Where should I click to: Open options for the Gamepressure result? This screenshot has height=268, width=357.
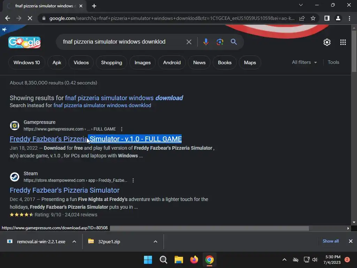click(x=122, y=129)
